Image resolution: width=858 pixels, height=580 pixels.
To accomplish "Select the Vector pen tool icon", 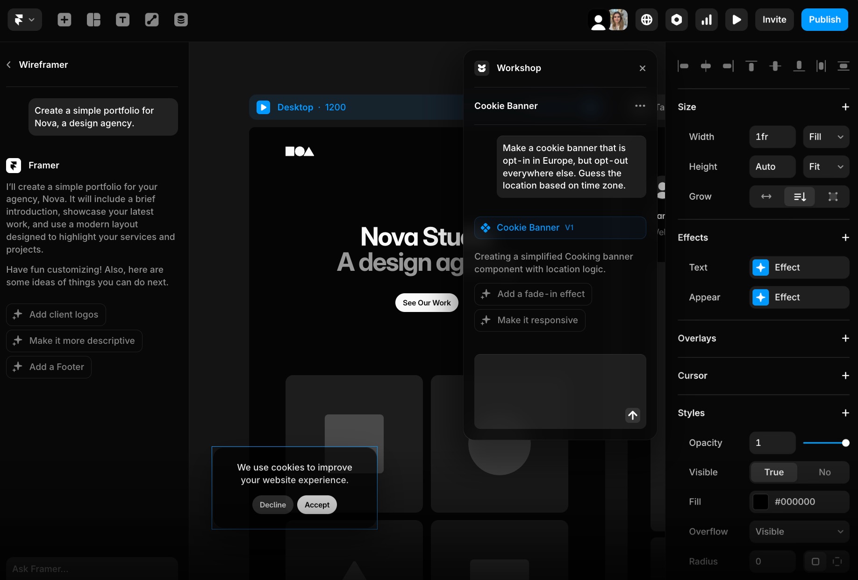I will point(152,20).
